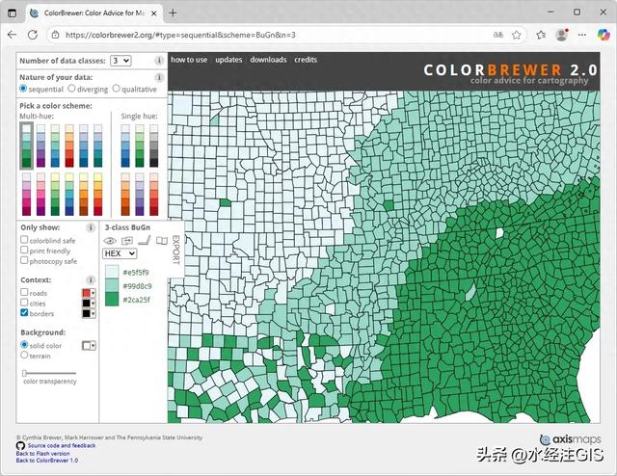Open info icon next to Number of data classes
This screenshot has width=617, height=476.
tap(159, 60)
